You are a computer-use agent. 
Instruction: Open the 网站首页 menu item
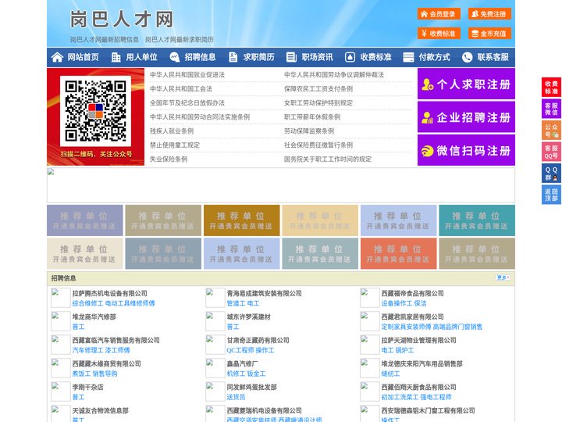(x=84, y=57)
